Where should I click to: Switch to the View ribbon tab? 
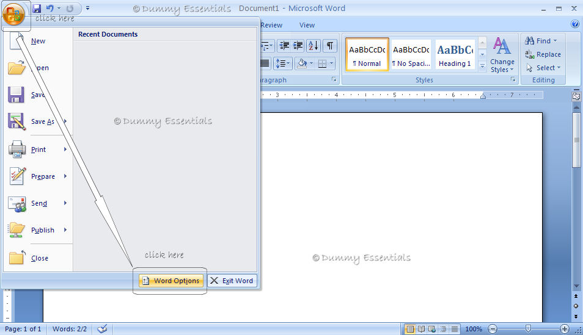[x=307, y=25]
